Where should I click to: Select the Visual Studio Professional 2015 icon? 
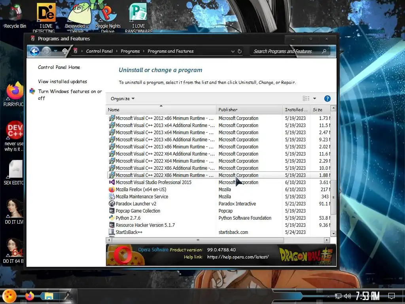coord(112,182)
